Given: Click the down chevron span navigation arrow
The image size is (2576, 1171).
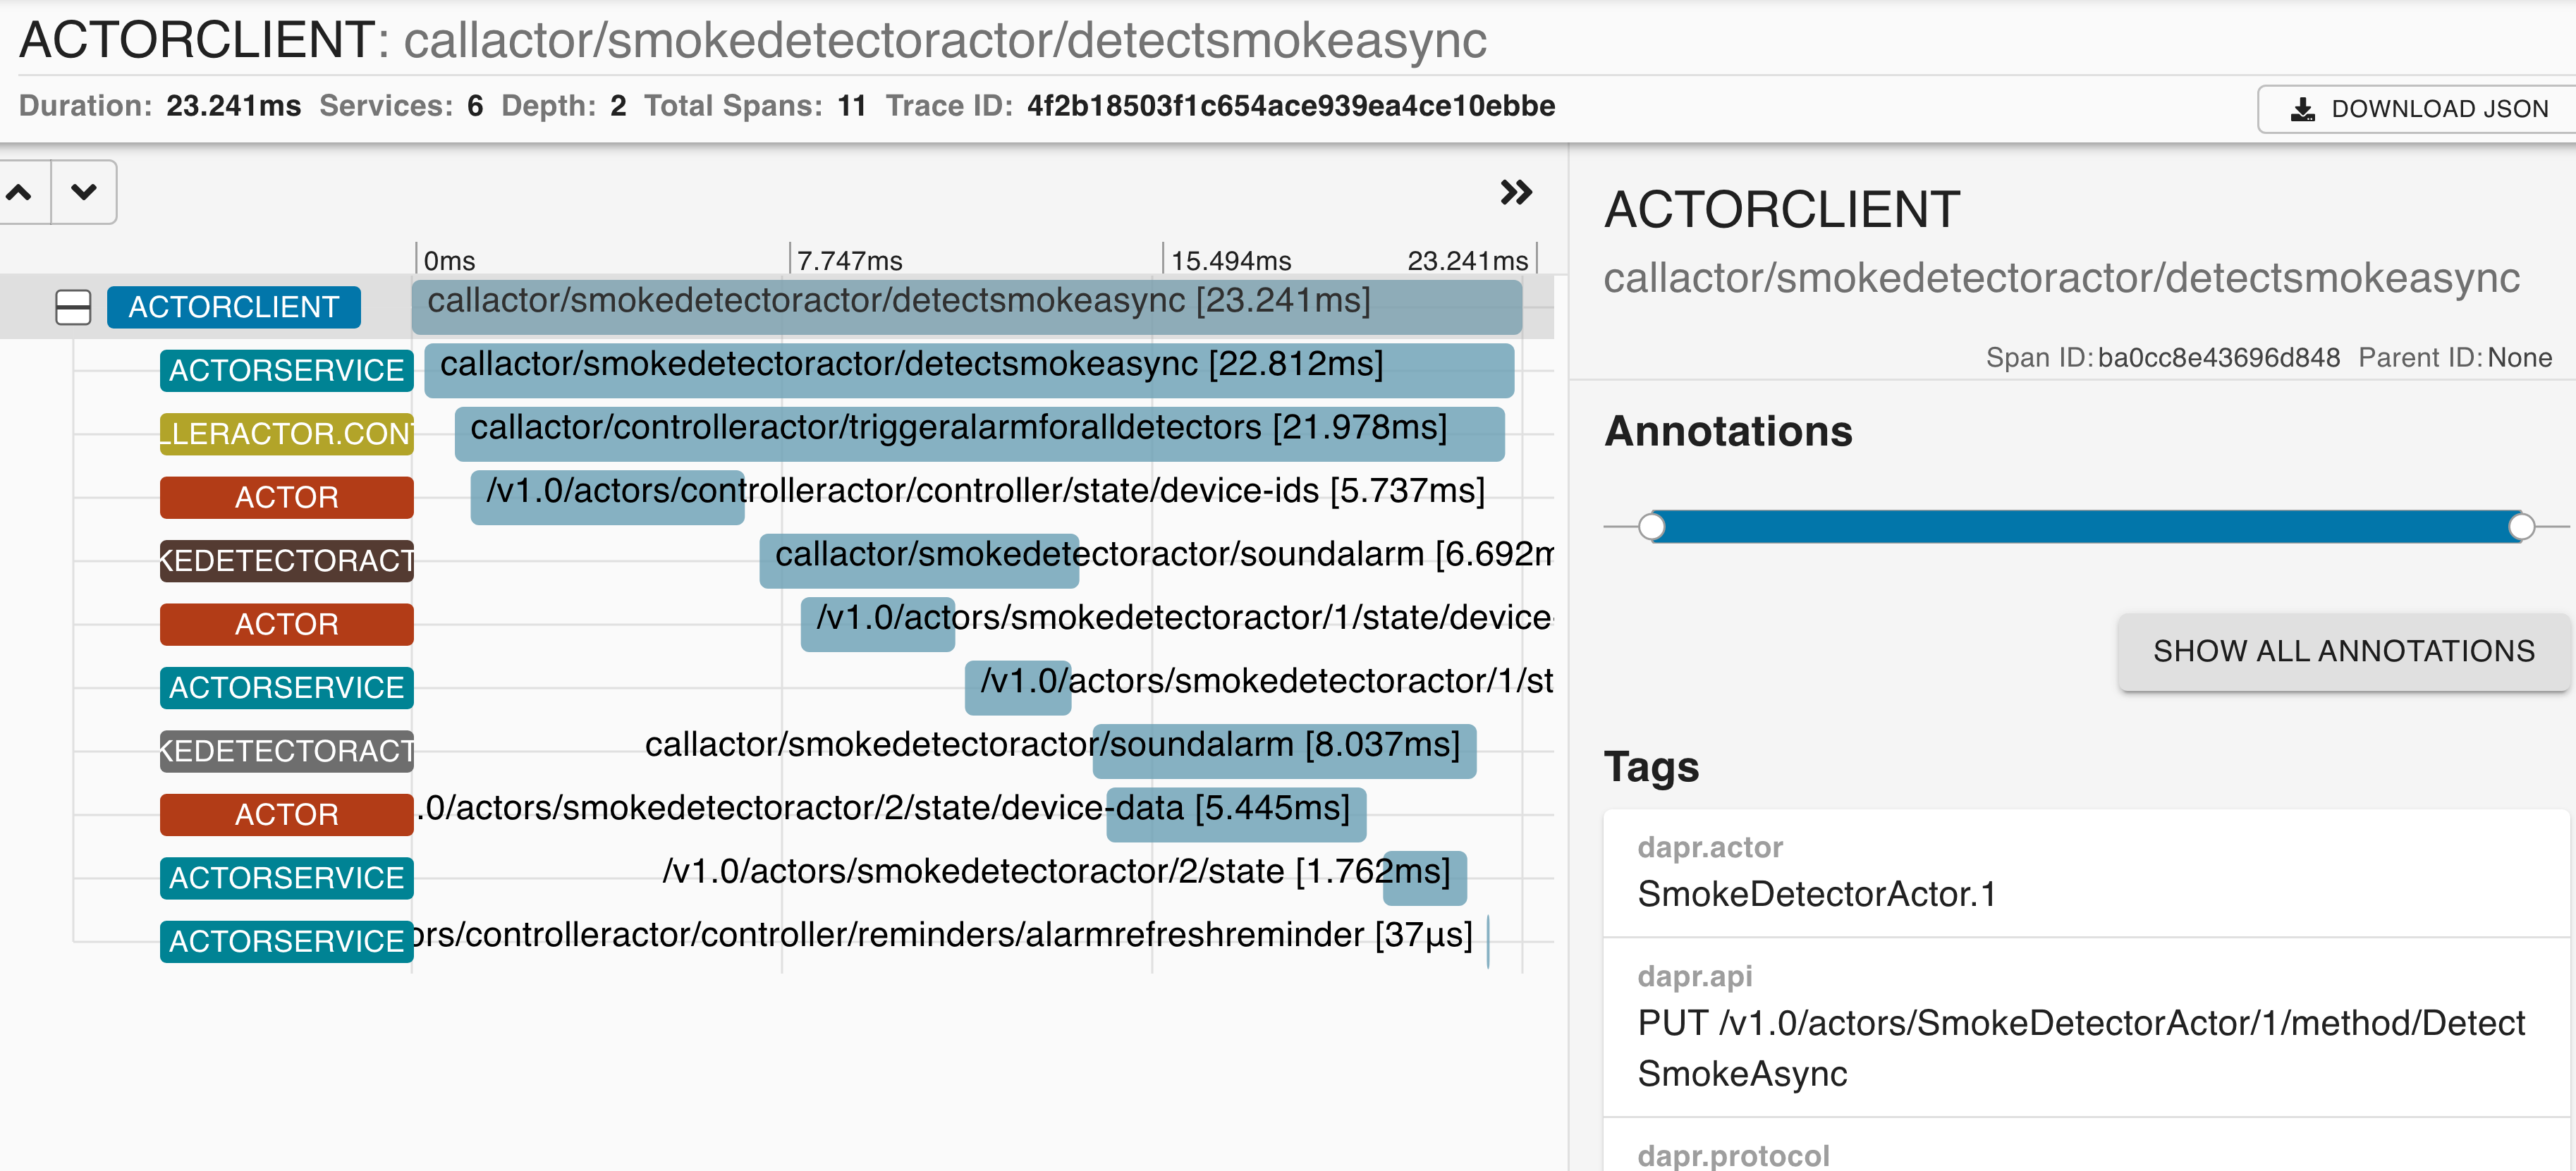Looking at the screenshot, I should (84, 192).
